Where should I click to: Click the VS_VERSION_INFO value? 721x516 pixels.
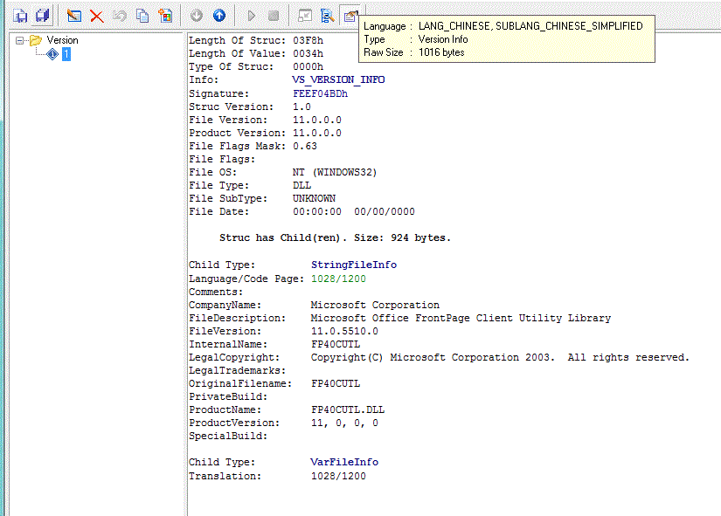pos(338,80)
